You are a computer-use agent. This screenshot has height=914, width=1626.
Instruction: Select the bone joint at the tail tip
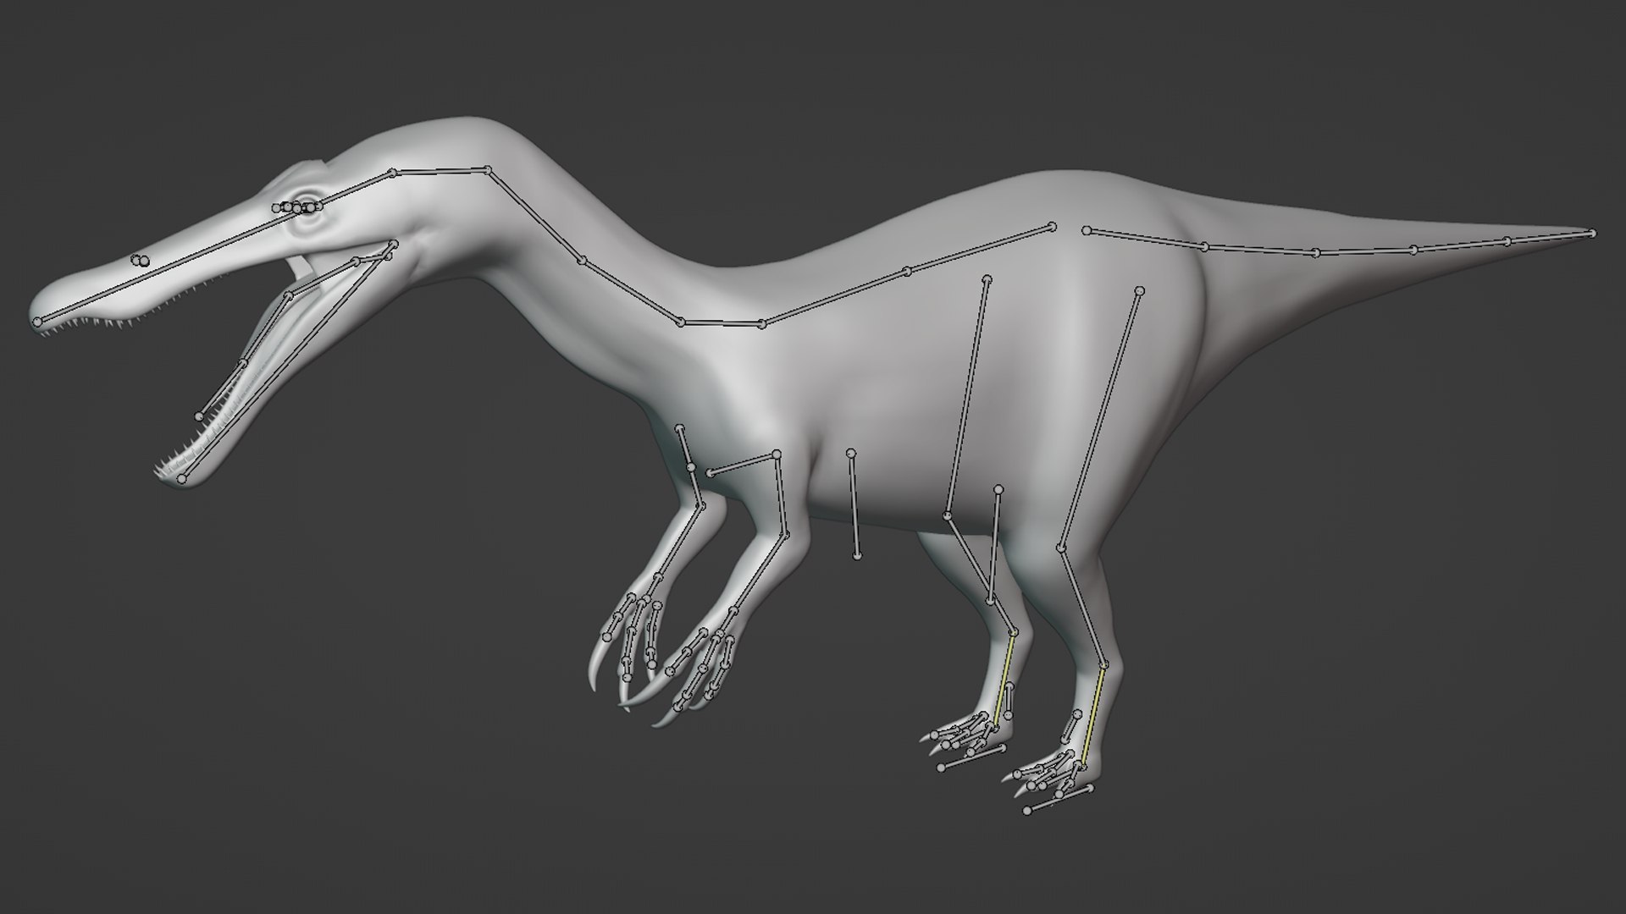(x=1592, y=233)
